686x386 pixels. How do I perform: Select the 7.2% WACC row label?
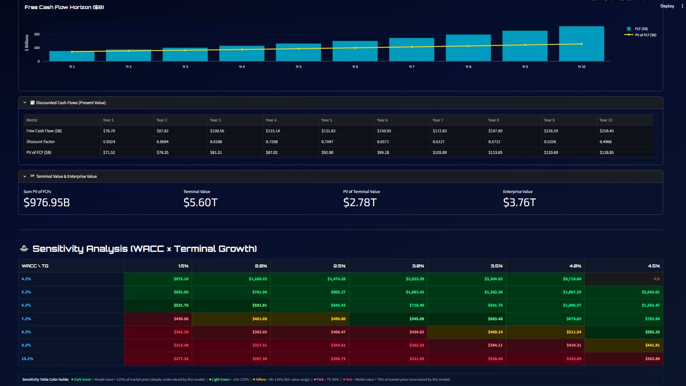coord(26,319)
